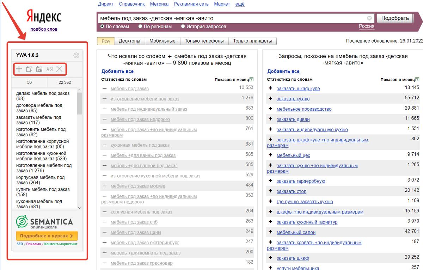Viewport: 423px width, 270px height.
Task: Click the YWA phrase count "50"
Action: [x=29, y=82]
